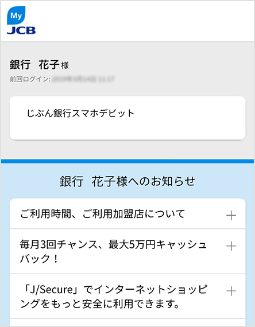Click the JCB wordmark under the leaf
This screenshot has width=255, height=327.
[21, 30]
